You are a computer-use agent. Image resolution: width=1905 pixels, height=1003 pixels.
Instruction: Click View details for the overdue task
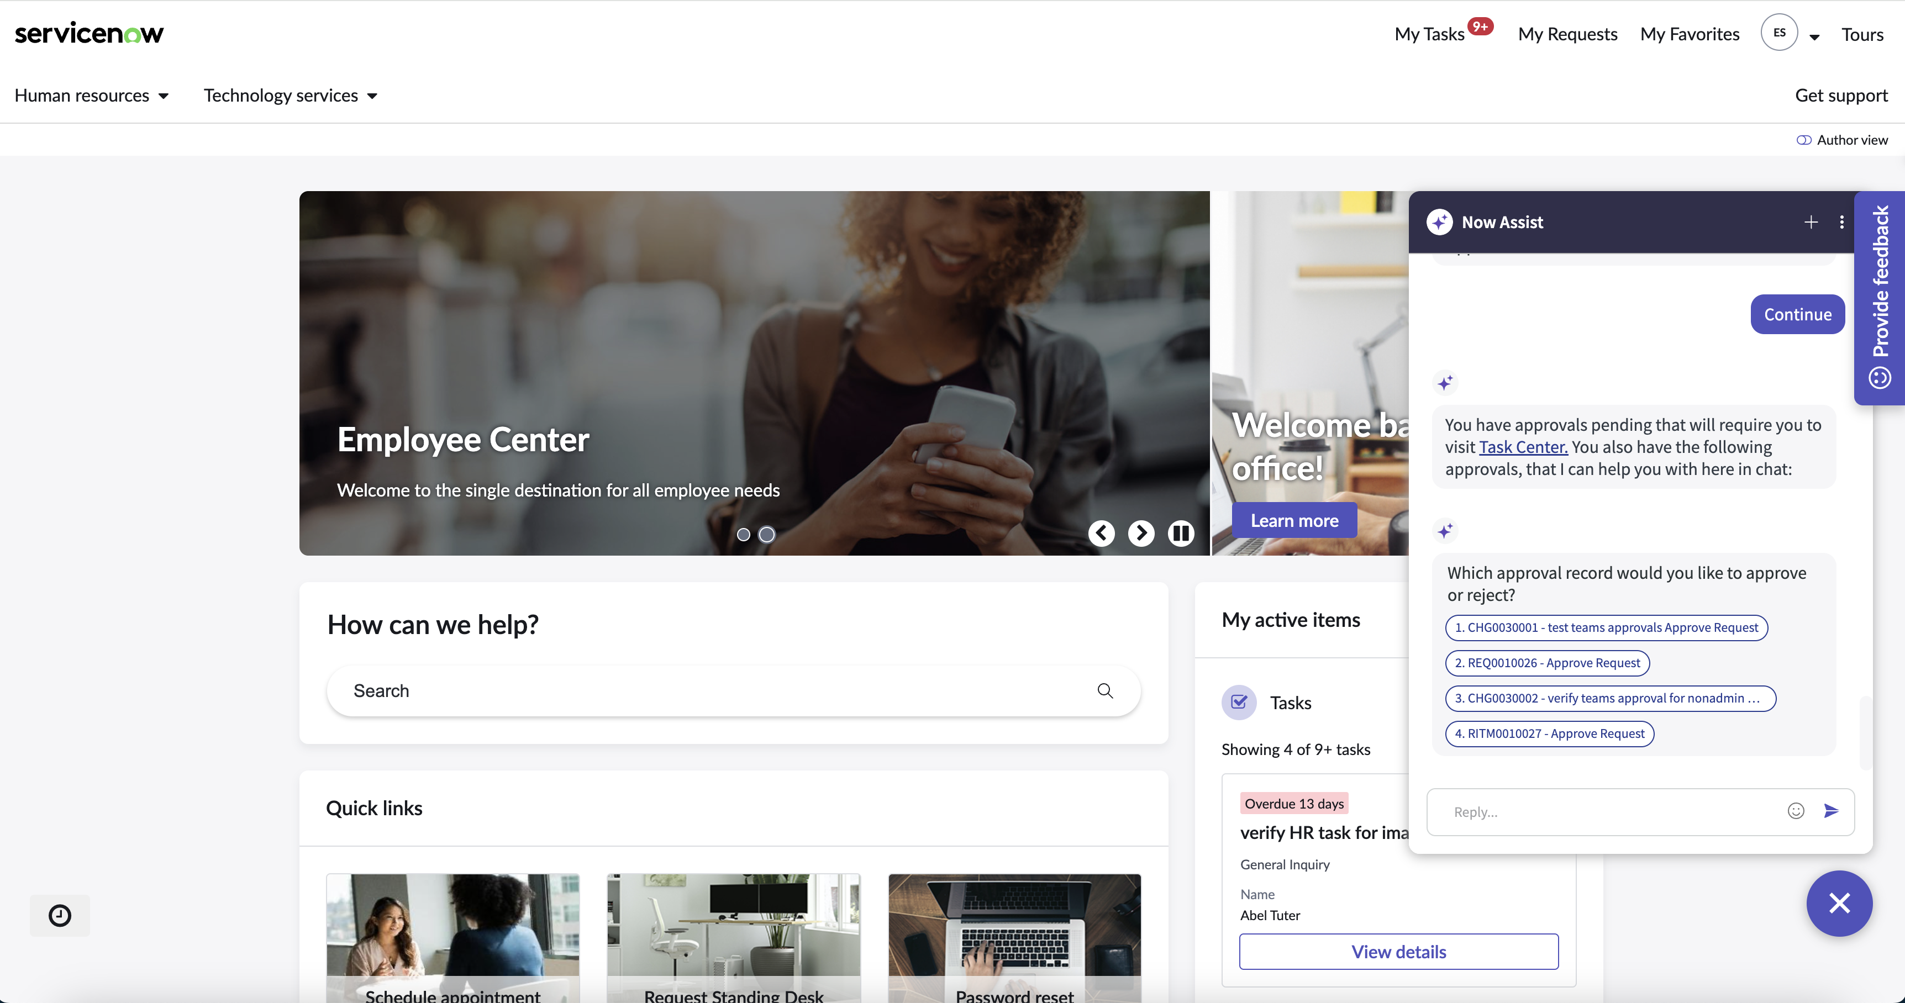(x=1398, y=951)
